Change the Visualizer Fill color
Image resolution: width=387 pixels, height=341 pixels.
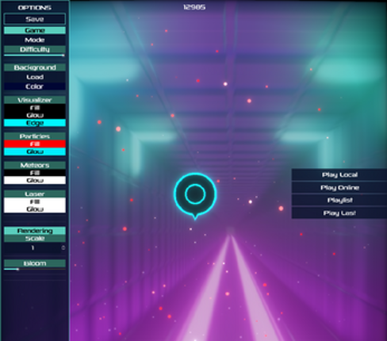click(35, 108)
